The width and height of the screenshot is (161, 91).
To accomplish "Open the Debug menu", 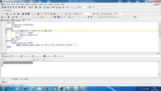I will (x=41, y=4).
